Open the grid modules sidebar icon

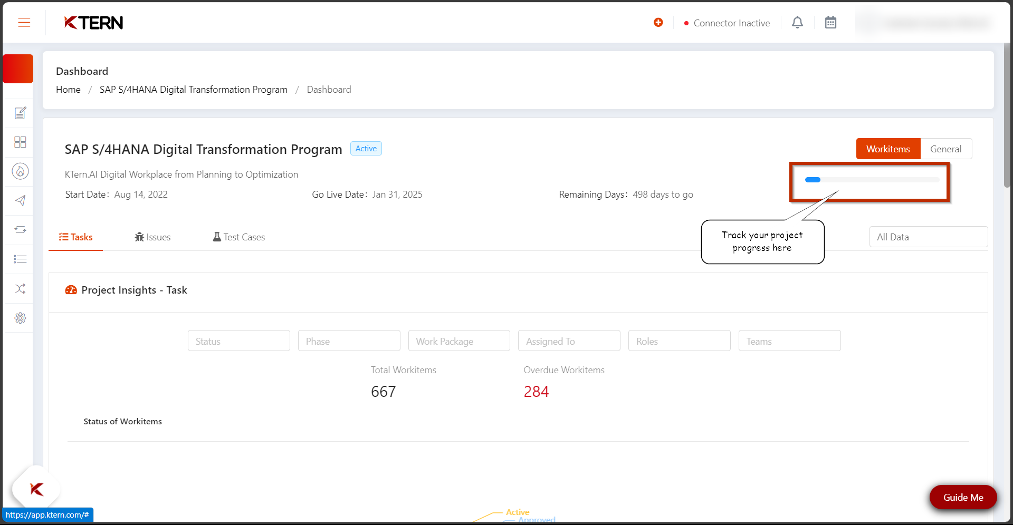(x=20, y=142)
